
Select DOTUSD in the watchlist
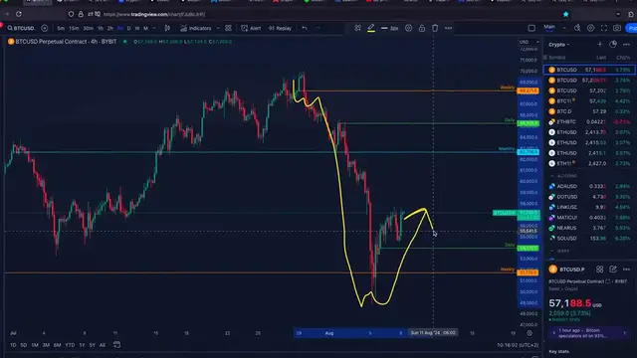(x=589, y=197)
